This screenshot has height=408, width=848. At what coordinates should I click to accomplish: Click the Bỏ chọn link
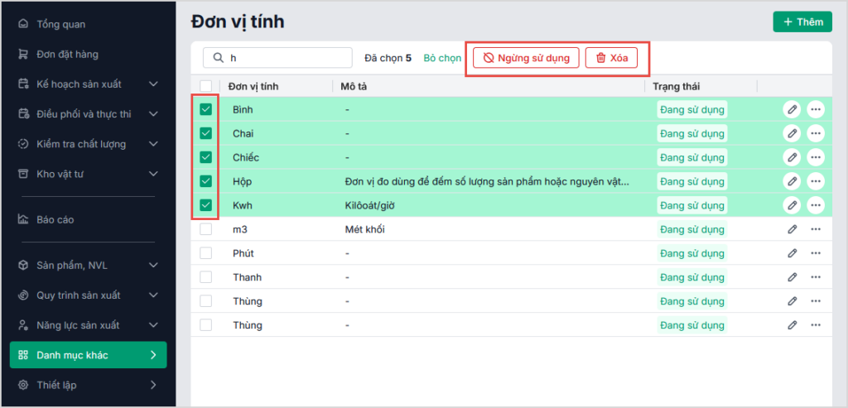[442, 58]
